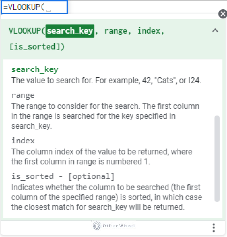Close the VLOOKUP help popup
The height and width of the screenshot is (237, 227).
tap(223, 14)
